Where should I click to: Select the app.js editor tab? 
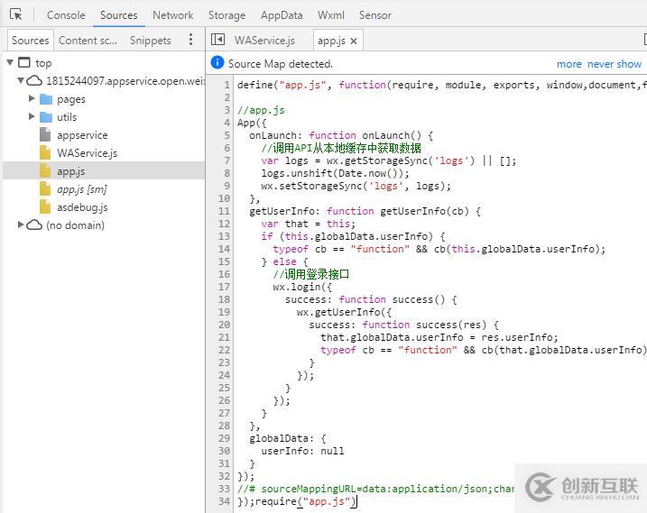click(x=331, y=41)
